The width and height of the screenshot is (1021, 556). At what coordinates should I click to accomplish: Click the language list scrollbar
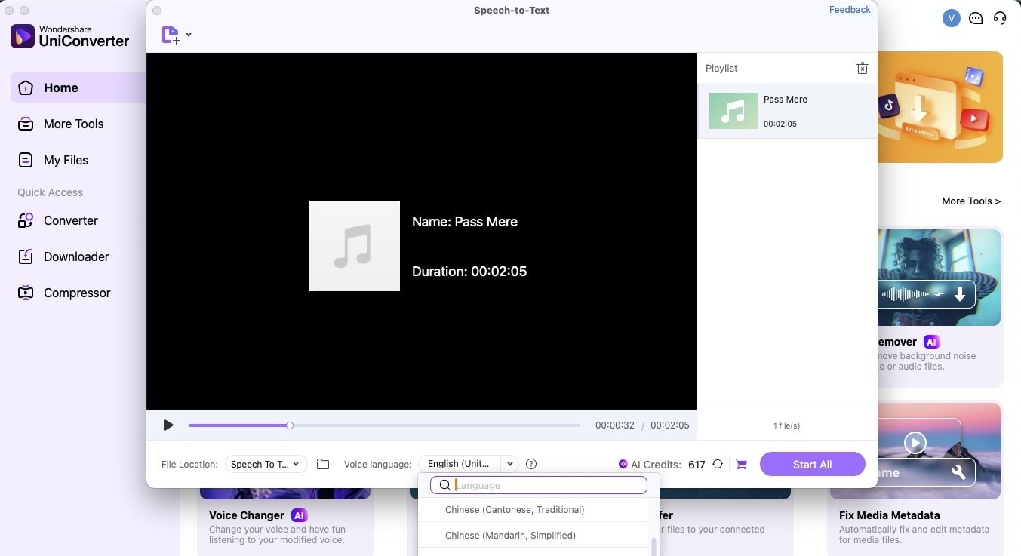[x=654, y=546]
